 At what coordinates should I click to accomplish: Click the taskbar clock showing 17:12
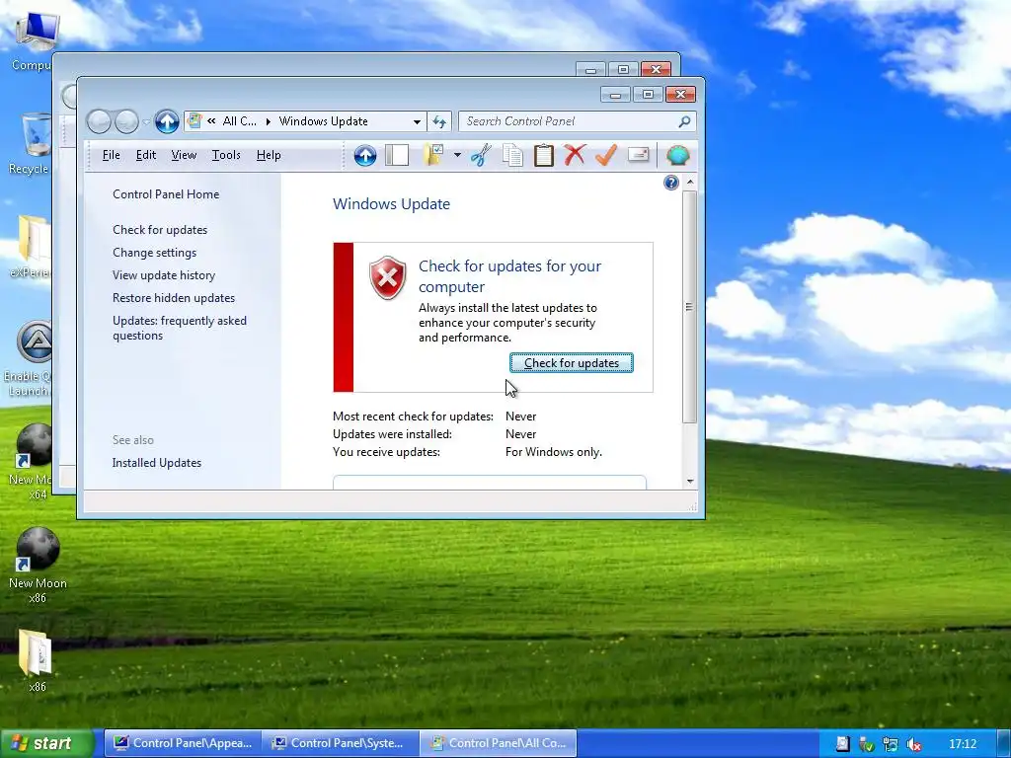pyautogui.click(x=963, y=744)
